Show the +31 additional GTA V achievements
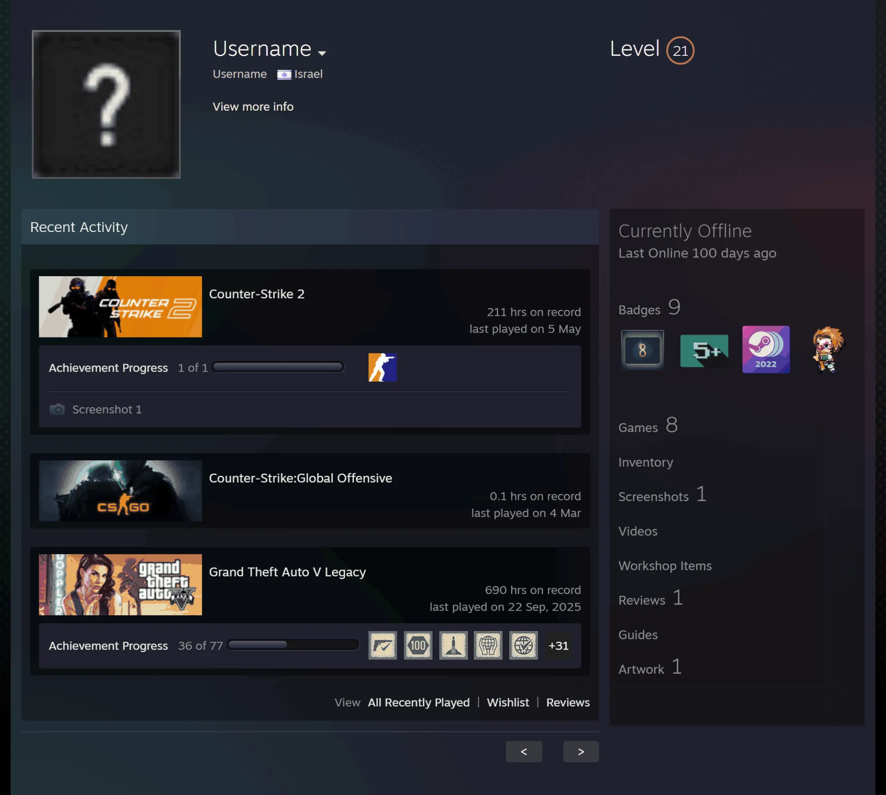The image size is (886, 795). (x=558, y=646)
